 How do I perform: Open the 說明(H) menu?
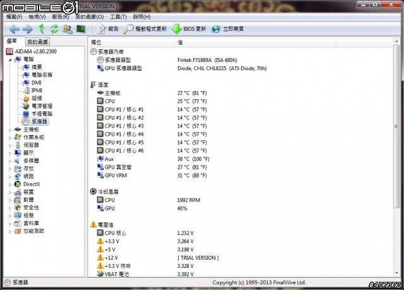tap(141, 17)
